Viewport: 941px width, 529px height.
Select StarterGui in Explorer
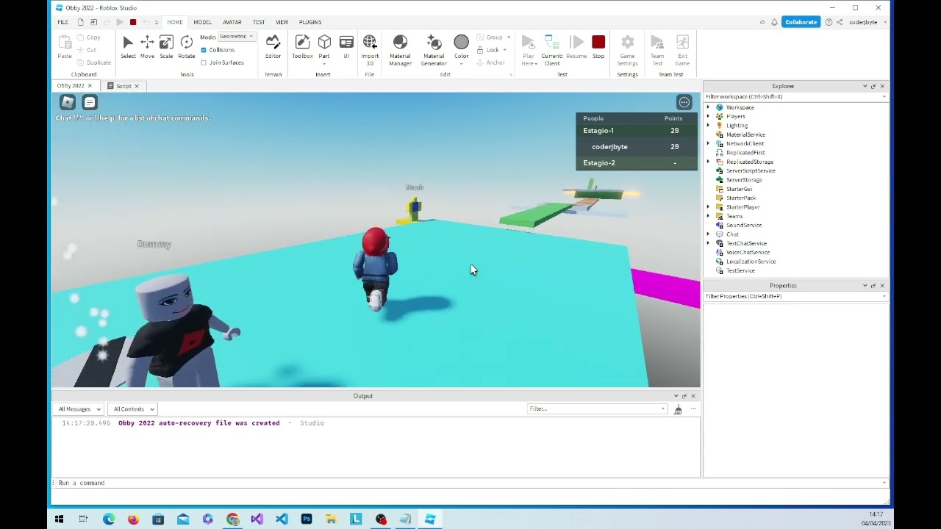(x=739, y=189)
